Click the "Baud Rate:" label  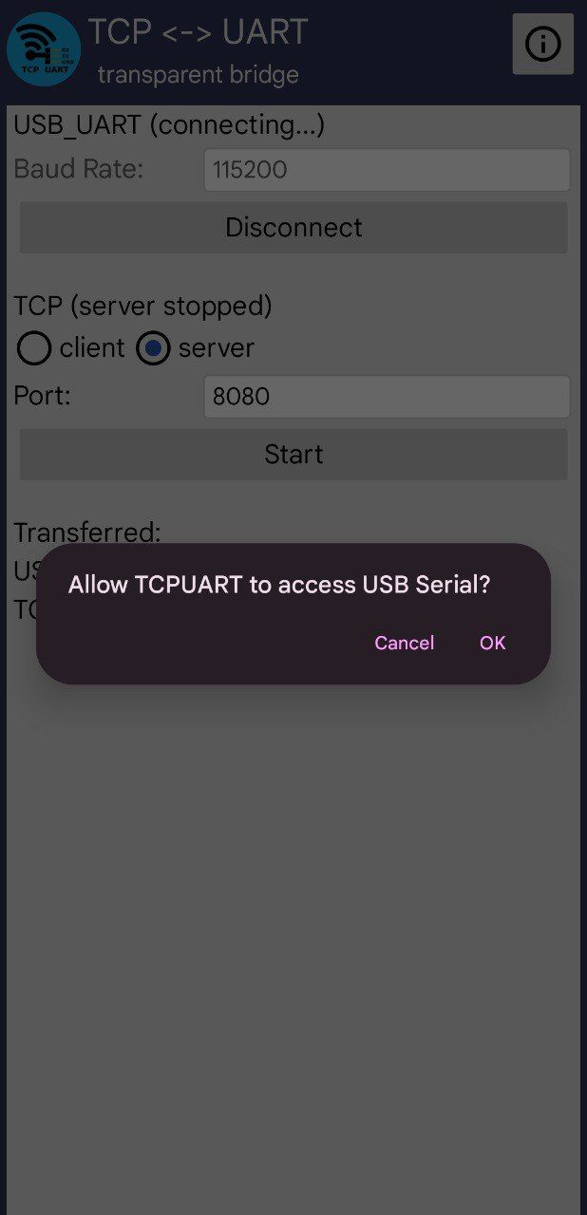pos(79,170)
